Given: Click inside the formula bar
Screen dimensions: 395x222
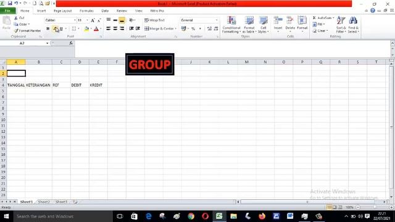Looking at the screenshot, I should click(x=232, y=49).
